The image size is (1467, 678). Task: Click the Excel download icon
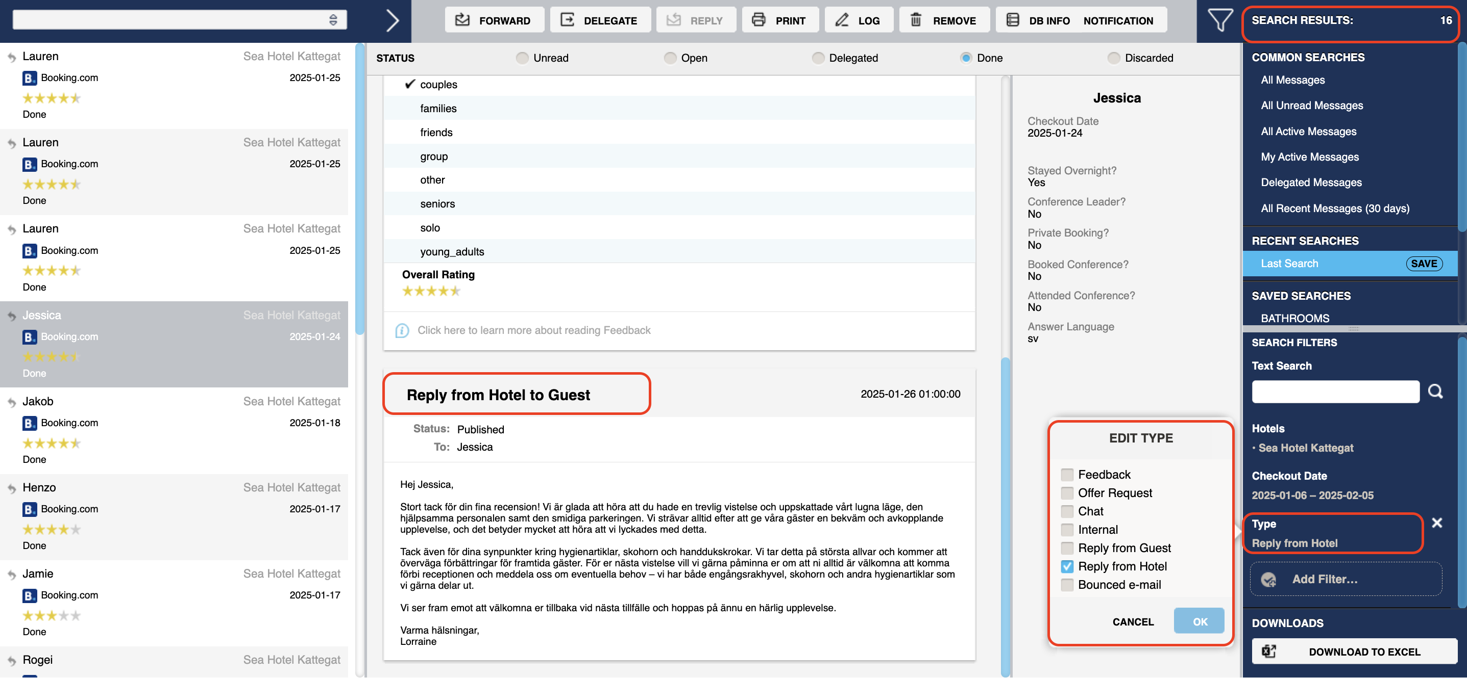[1269, 651]
